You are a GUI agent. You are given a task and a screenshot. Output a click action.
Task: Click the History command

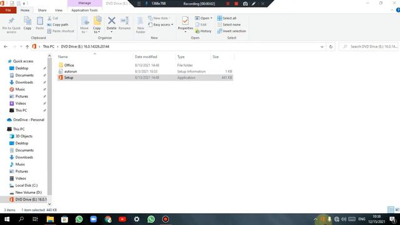coord(203,31)
